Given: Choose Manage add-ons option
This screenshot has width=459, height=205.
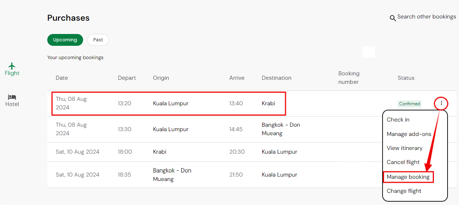Looking at the screenshot, I should point(409,134).
